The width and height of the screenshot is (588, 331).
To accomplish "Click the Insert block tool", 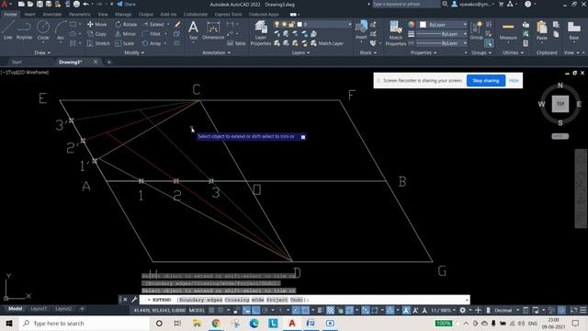I will pyautogui.click(x=361, y=30).
